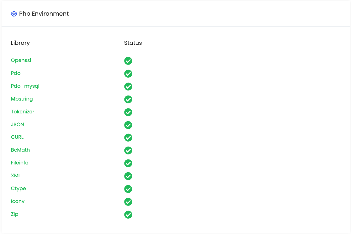Click the green check icon beside Openssl
351x234 pixels.
point(128,61)
